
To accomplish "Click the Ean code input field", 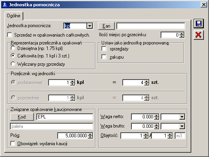I will tap(151, 26).
